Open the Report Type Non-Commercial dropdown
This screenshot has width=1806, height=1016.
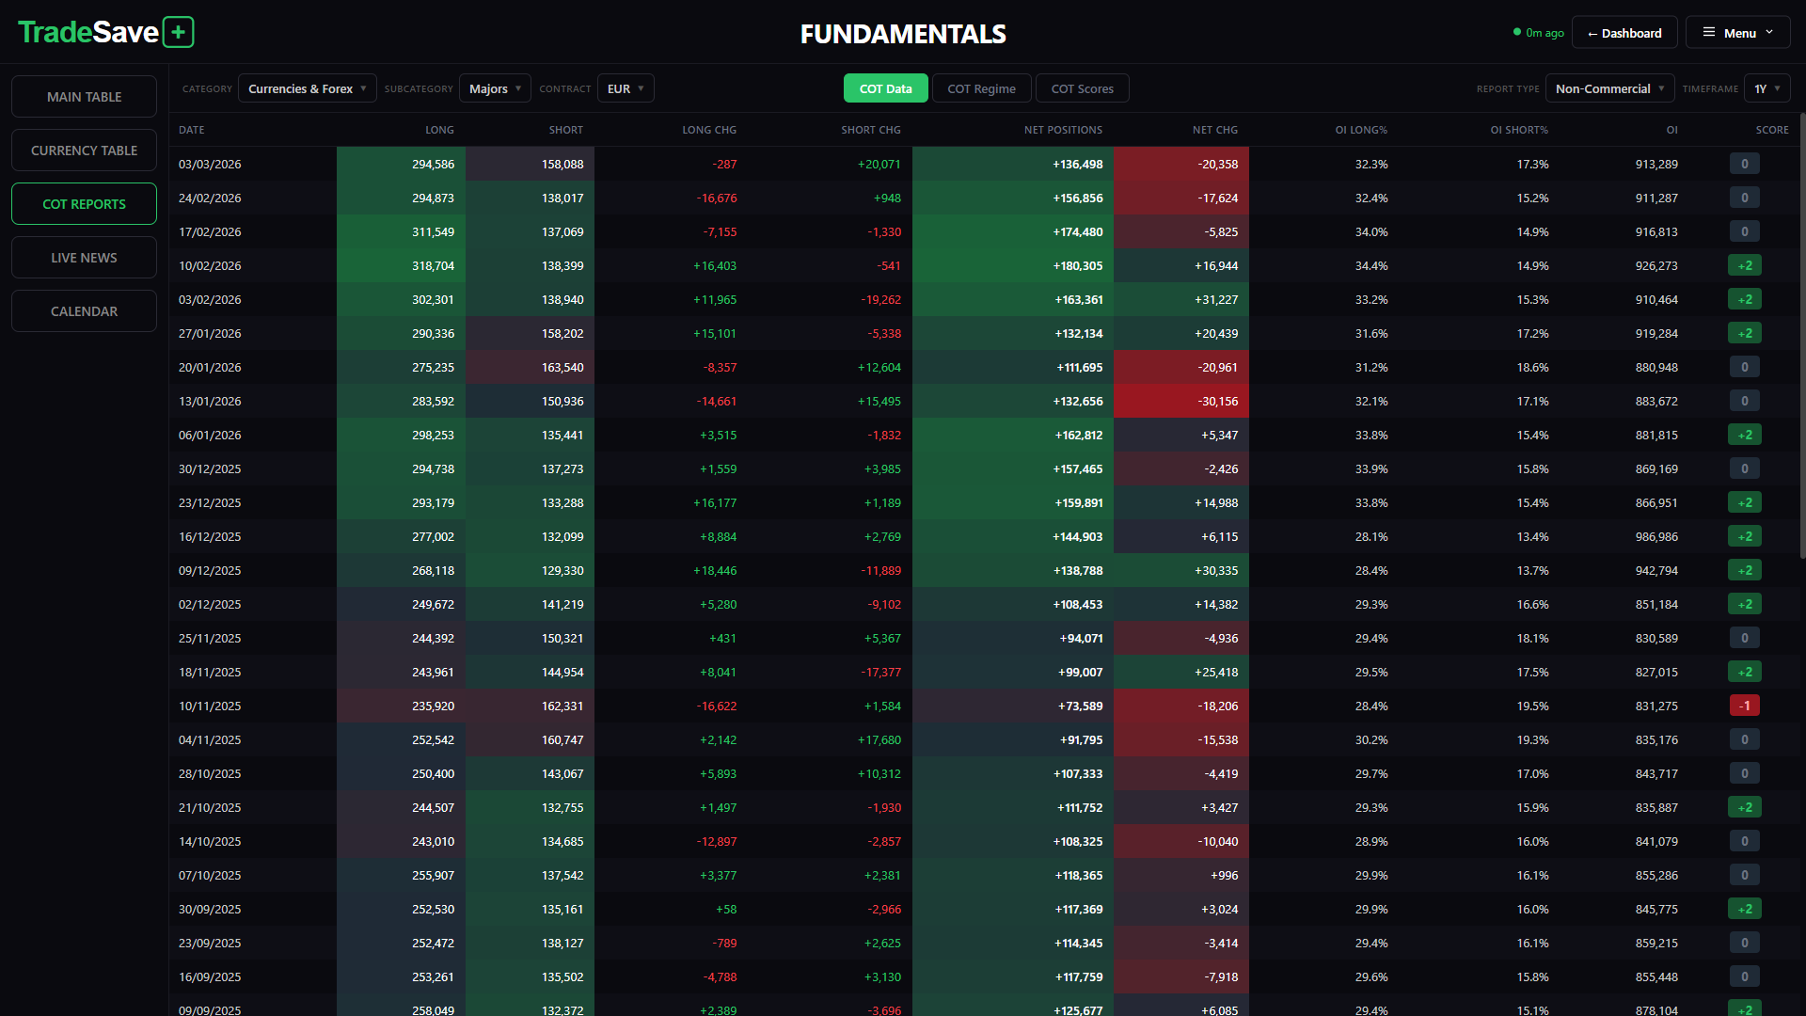tap(1609, 89)
